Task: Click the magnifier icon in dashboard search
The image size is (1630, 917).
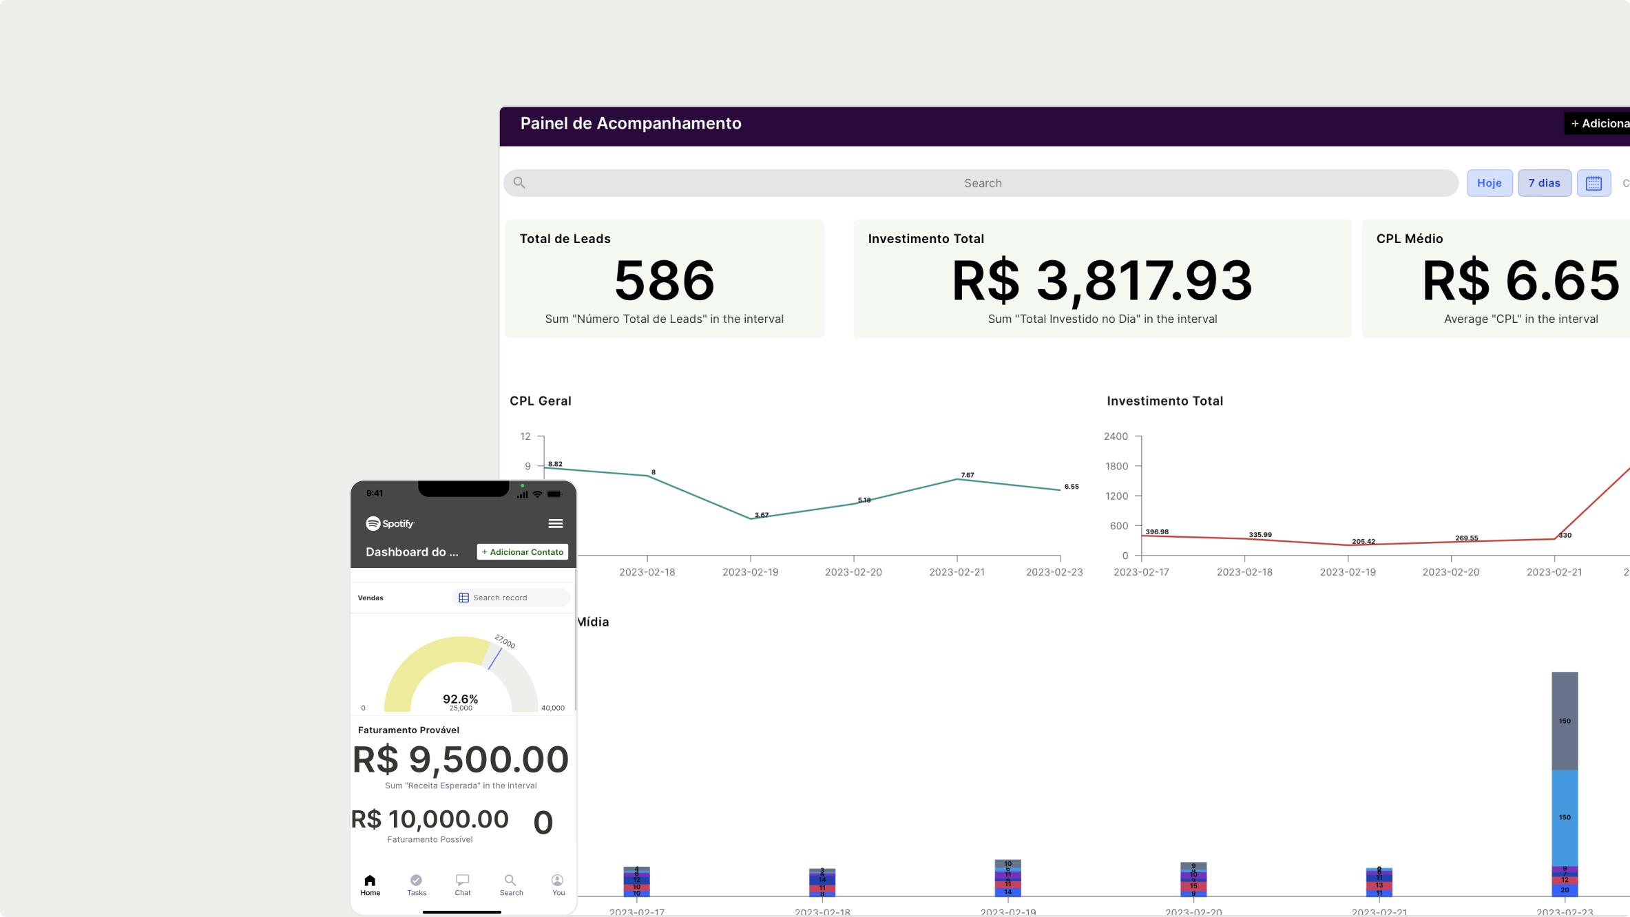Action: (519, 183)
